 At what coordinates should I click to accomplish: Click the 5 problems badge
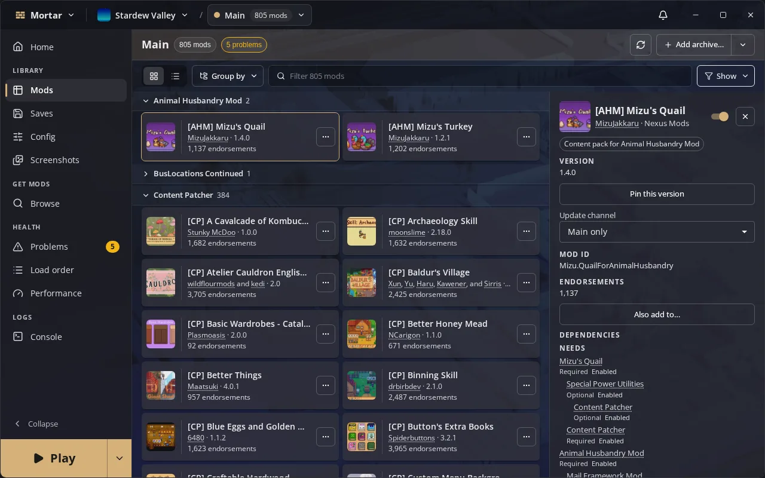click(244, 45)
